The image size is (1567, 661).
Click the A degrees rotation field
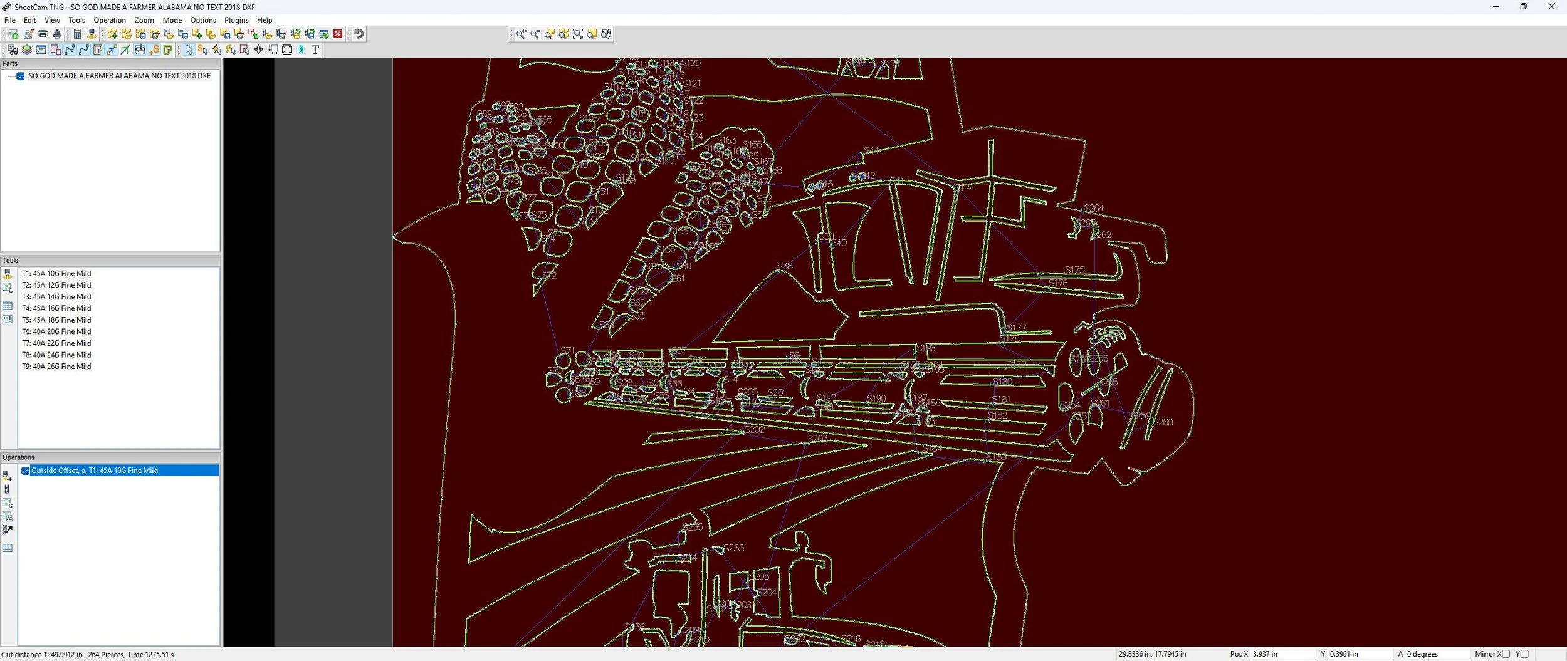1437,654
